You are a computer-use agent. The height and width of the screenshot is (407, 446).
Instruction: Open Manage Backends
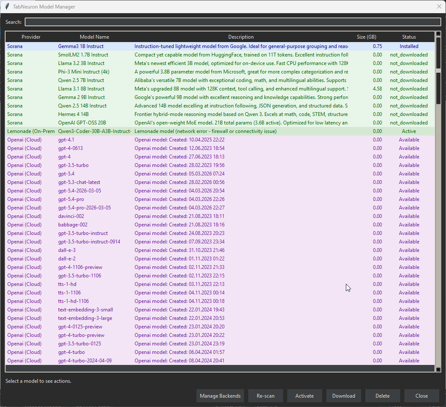(220, 396)
